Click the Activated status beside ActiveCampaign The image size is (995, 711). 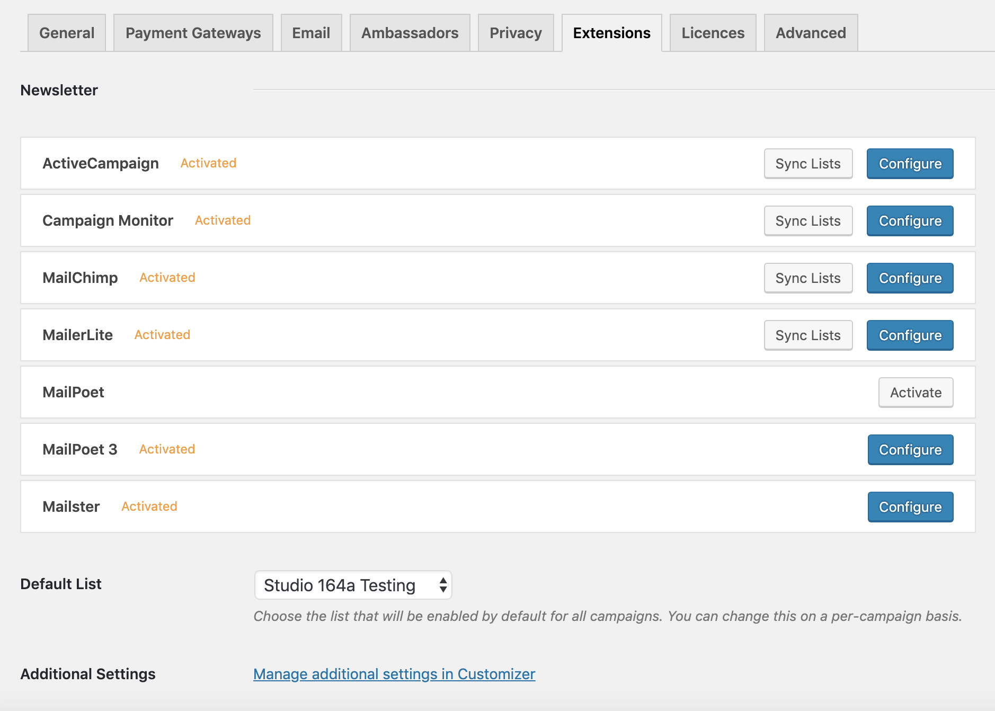point(208,163)
